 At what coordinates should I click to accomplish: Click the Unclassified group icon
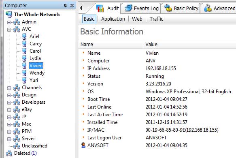pos(17,146)
